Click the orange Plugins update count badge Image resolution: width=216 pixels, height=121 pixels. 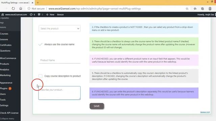10,88
